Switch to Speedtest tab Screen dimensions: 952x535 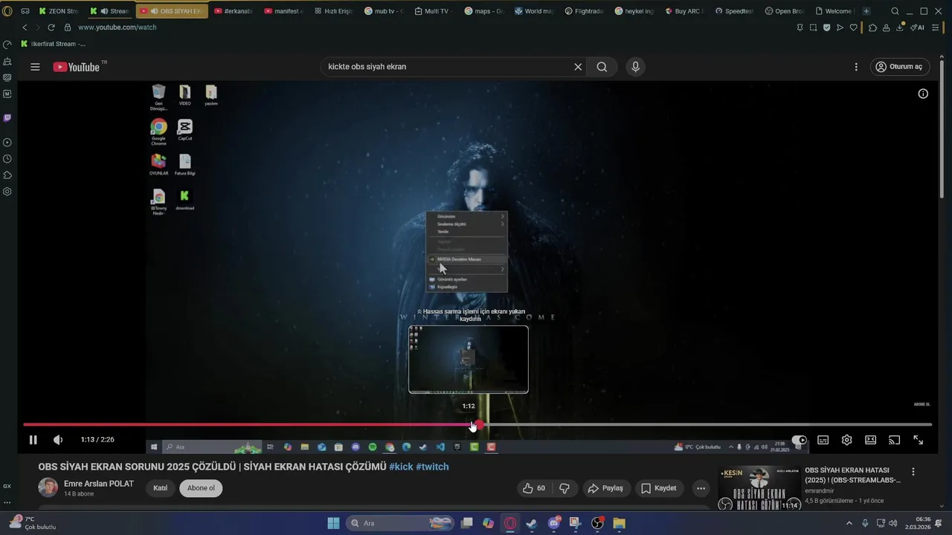pos(735,11)
